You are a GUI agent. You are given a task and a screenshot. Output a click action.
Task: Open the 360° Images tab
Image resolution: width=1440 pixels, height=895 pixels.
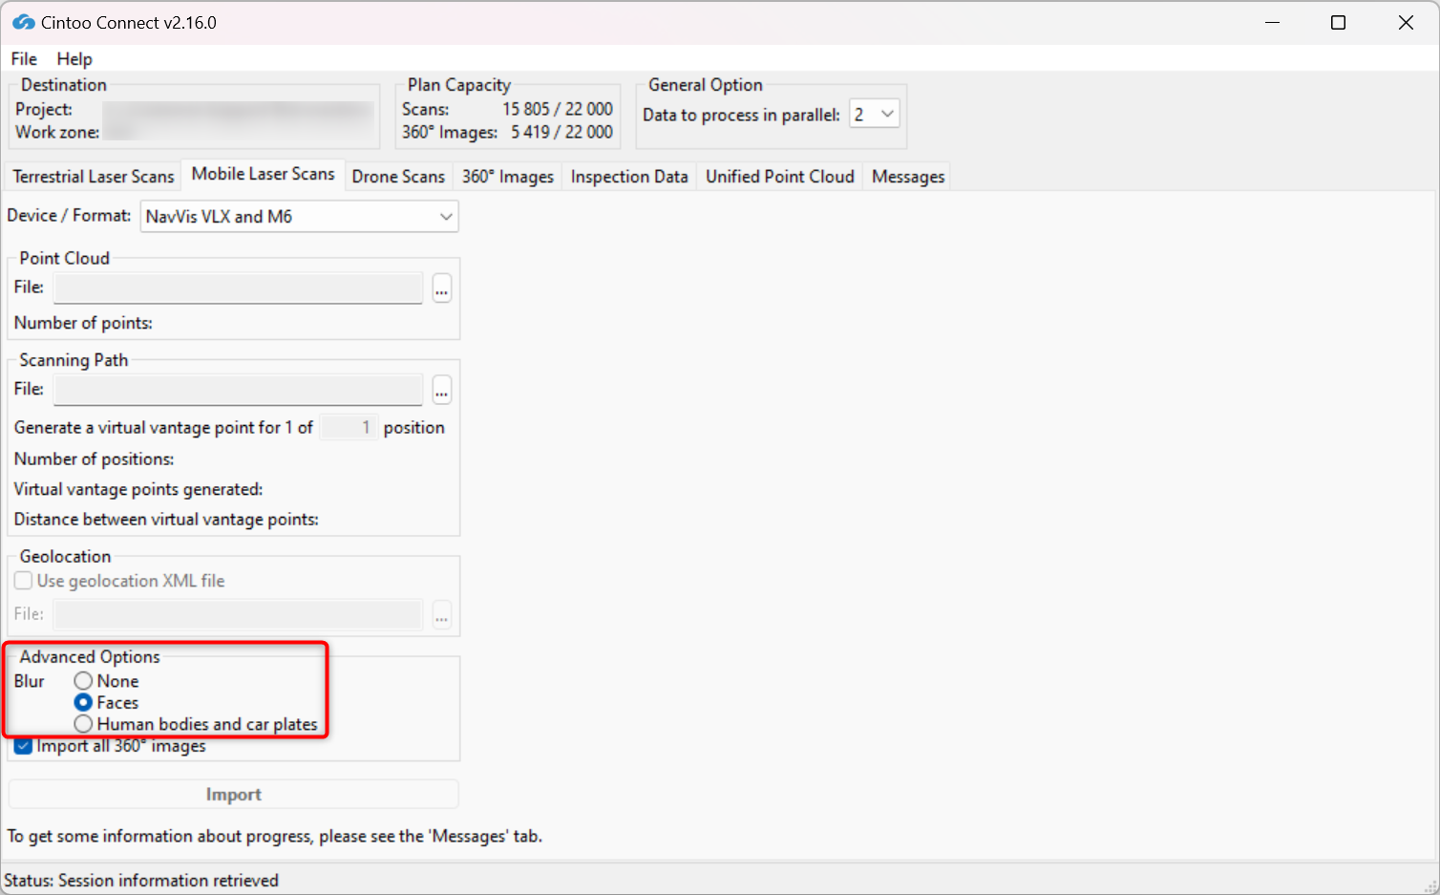508,177
